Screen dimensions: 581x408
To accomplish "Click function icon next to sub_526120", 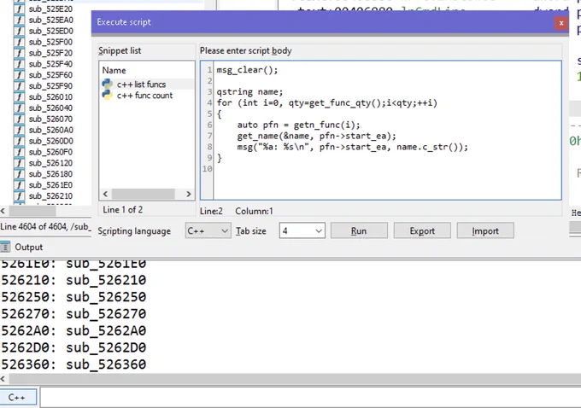I will [19, 163].
